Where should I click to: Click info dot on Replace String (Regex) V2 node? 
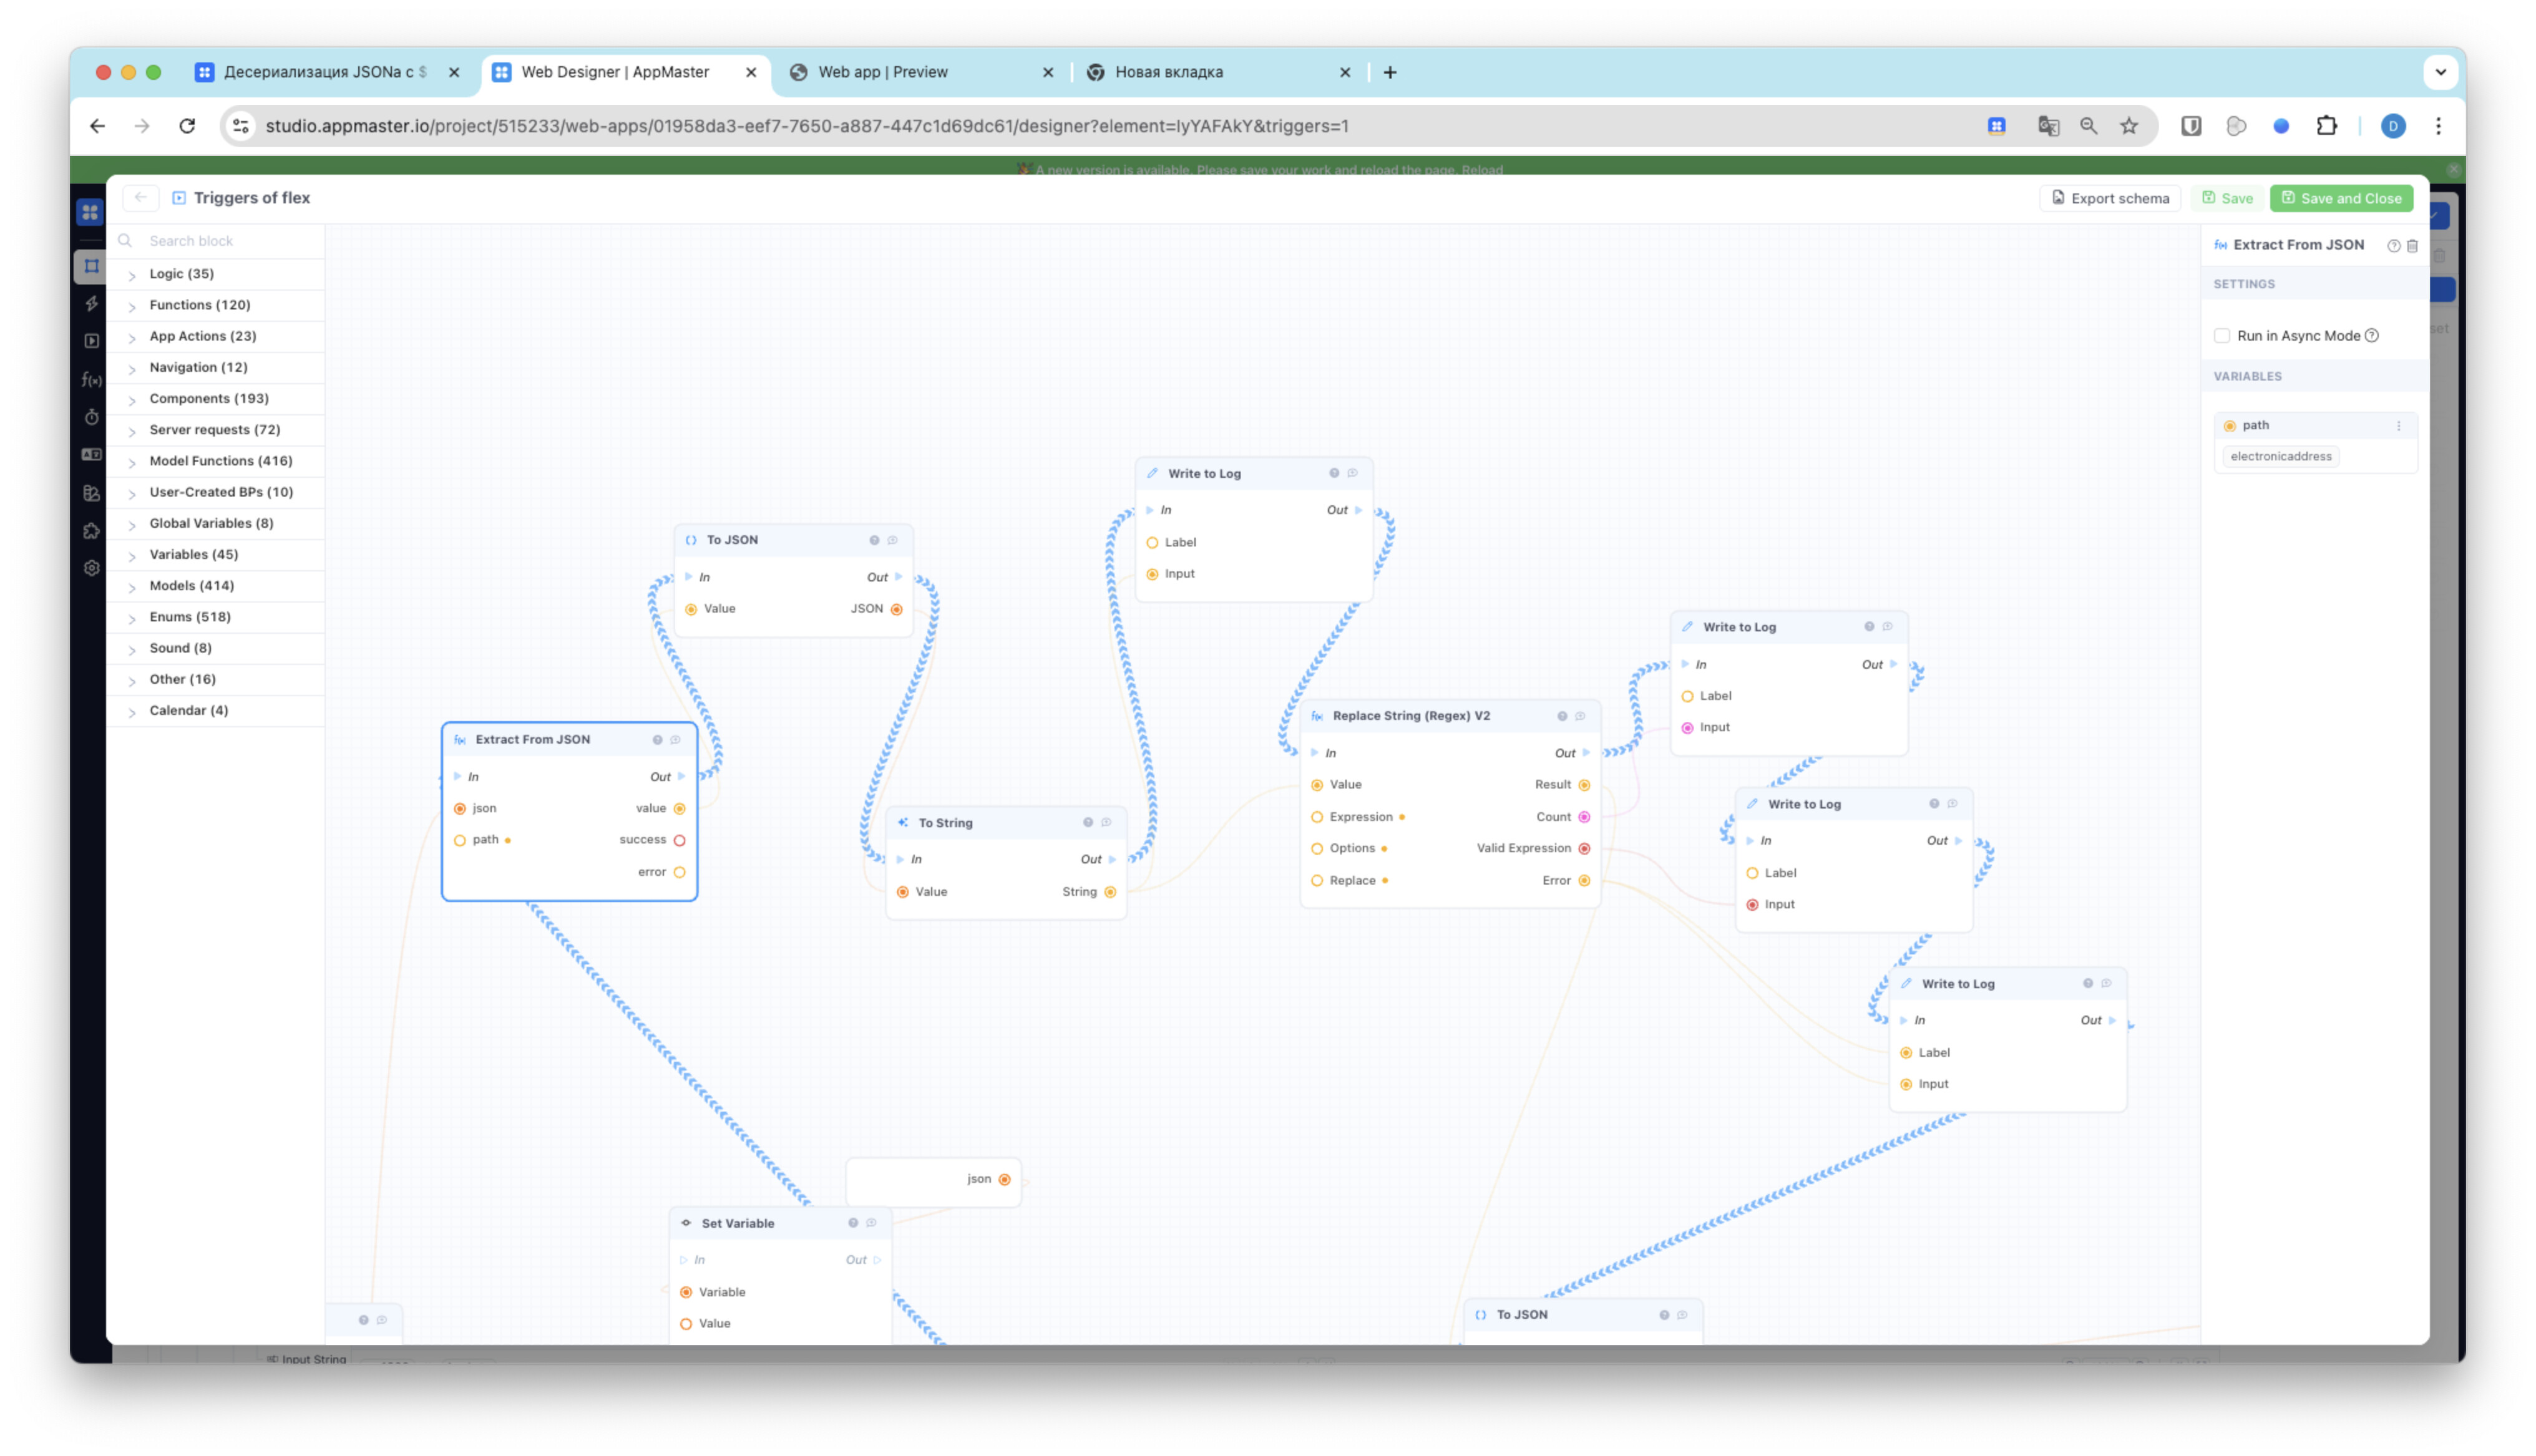click(x=1562, y=716)
